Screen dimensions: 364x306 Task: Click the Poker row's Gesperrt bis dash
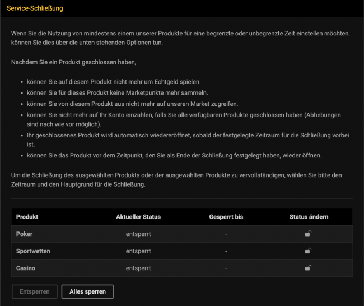click(x=226, y=234)
